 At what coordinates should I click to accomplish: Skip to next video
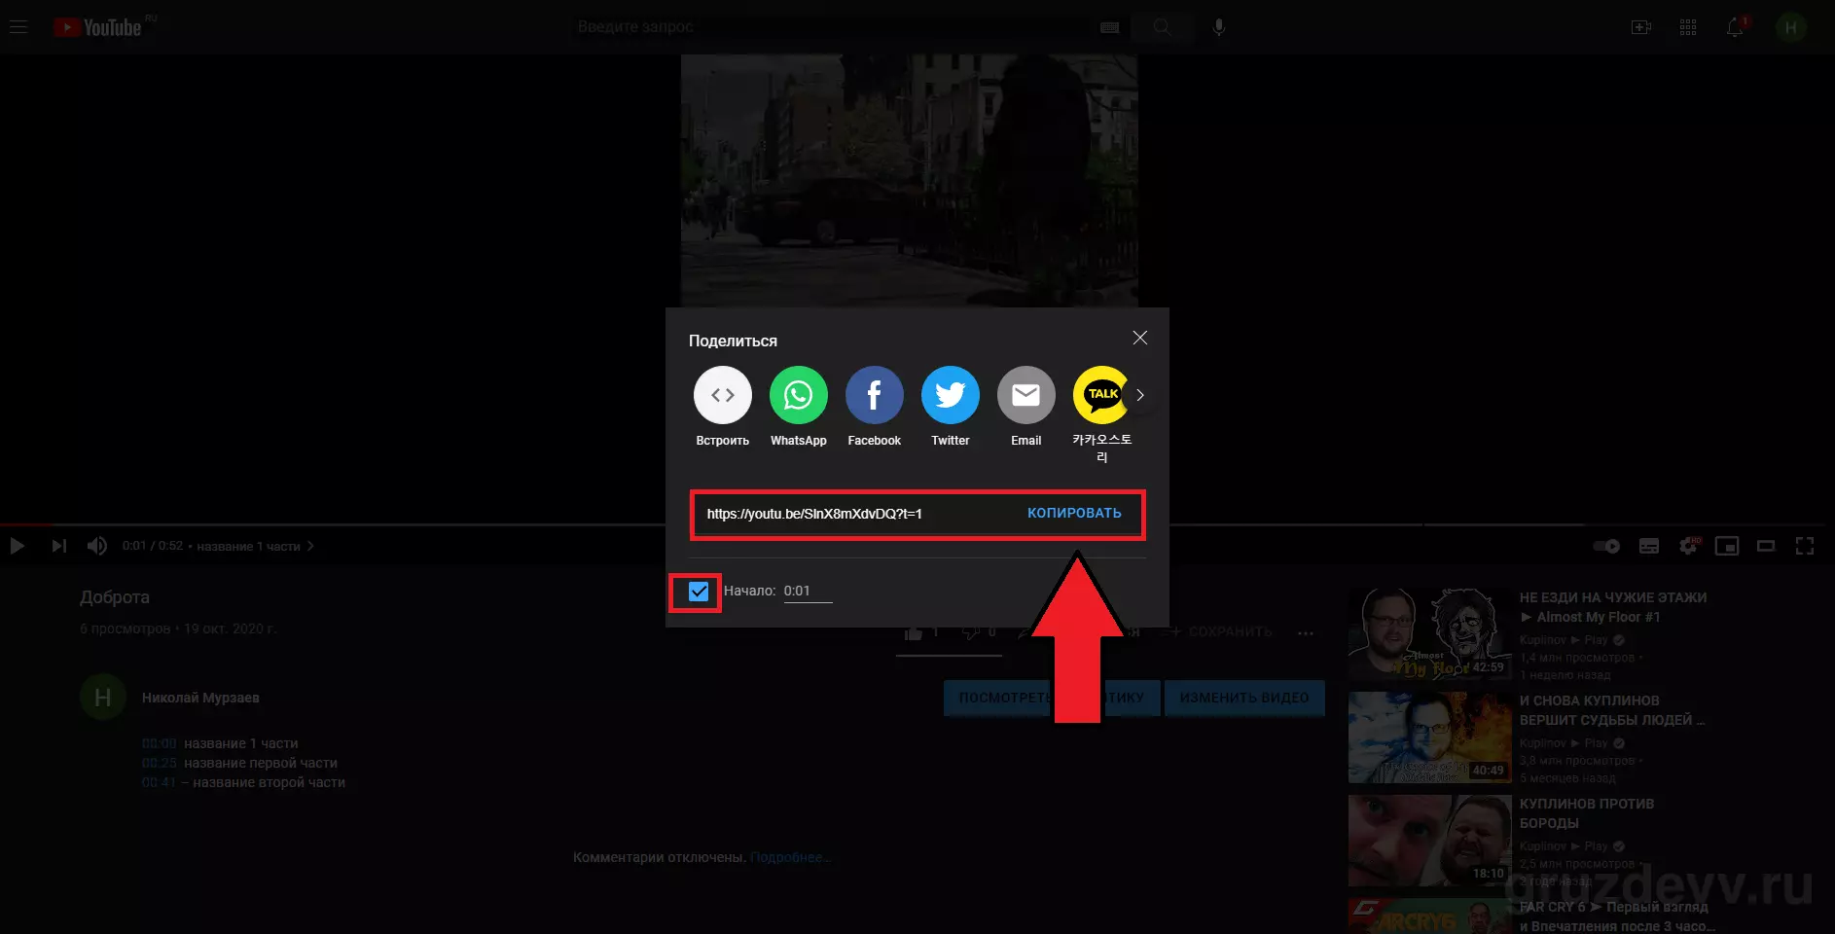tap(58, 546)
